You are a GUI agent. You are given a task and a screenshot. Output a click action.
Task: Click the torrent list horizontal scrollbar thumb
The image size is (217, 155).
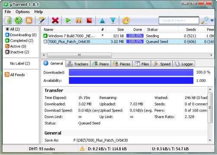pos(80,55)
